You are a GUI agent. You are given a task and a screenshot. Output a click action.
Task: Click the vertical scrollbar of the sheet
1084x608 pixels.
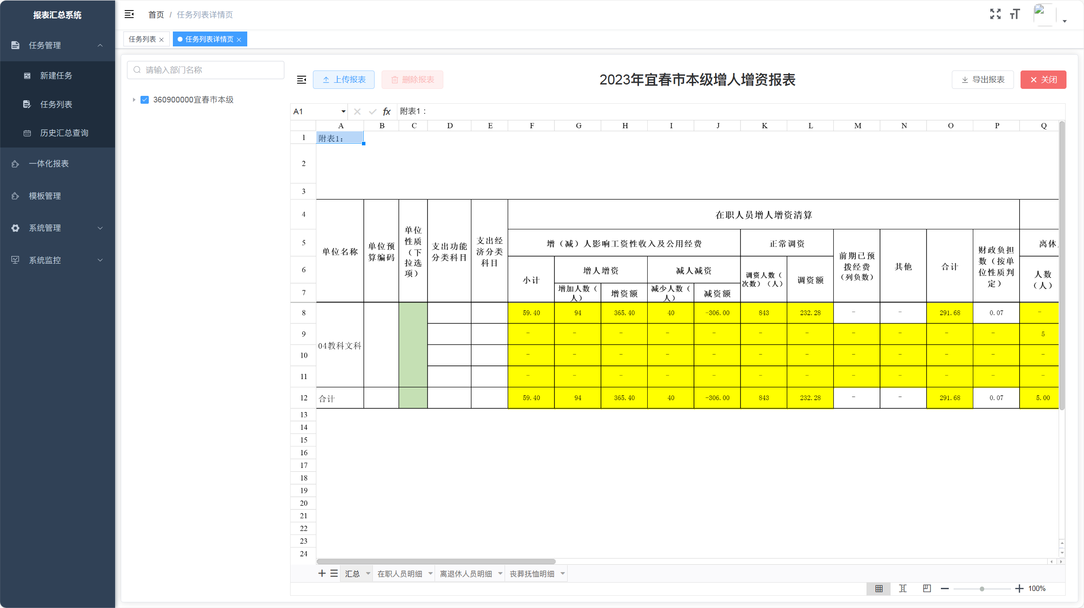[x=1062, y=266]
